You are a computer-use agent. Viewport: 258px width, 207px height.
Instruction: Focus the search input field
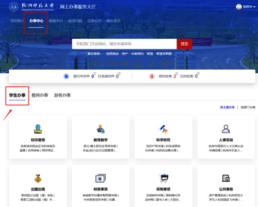click(x=124, y=44)
